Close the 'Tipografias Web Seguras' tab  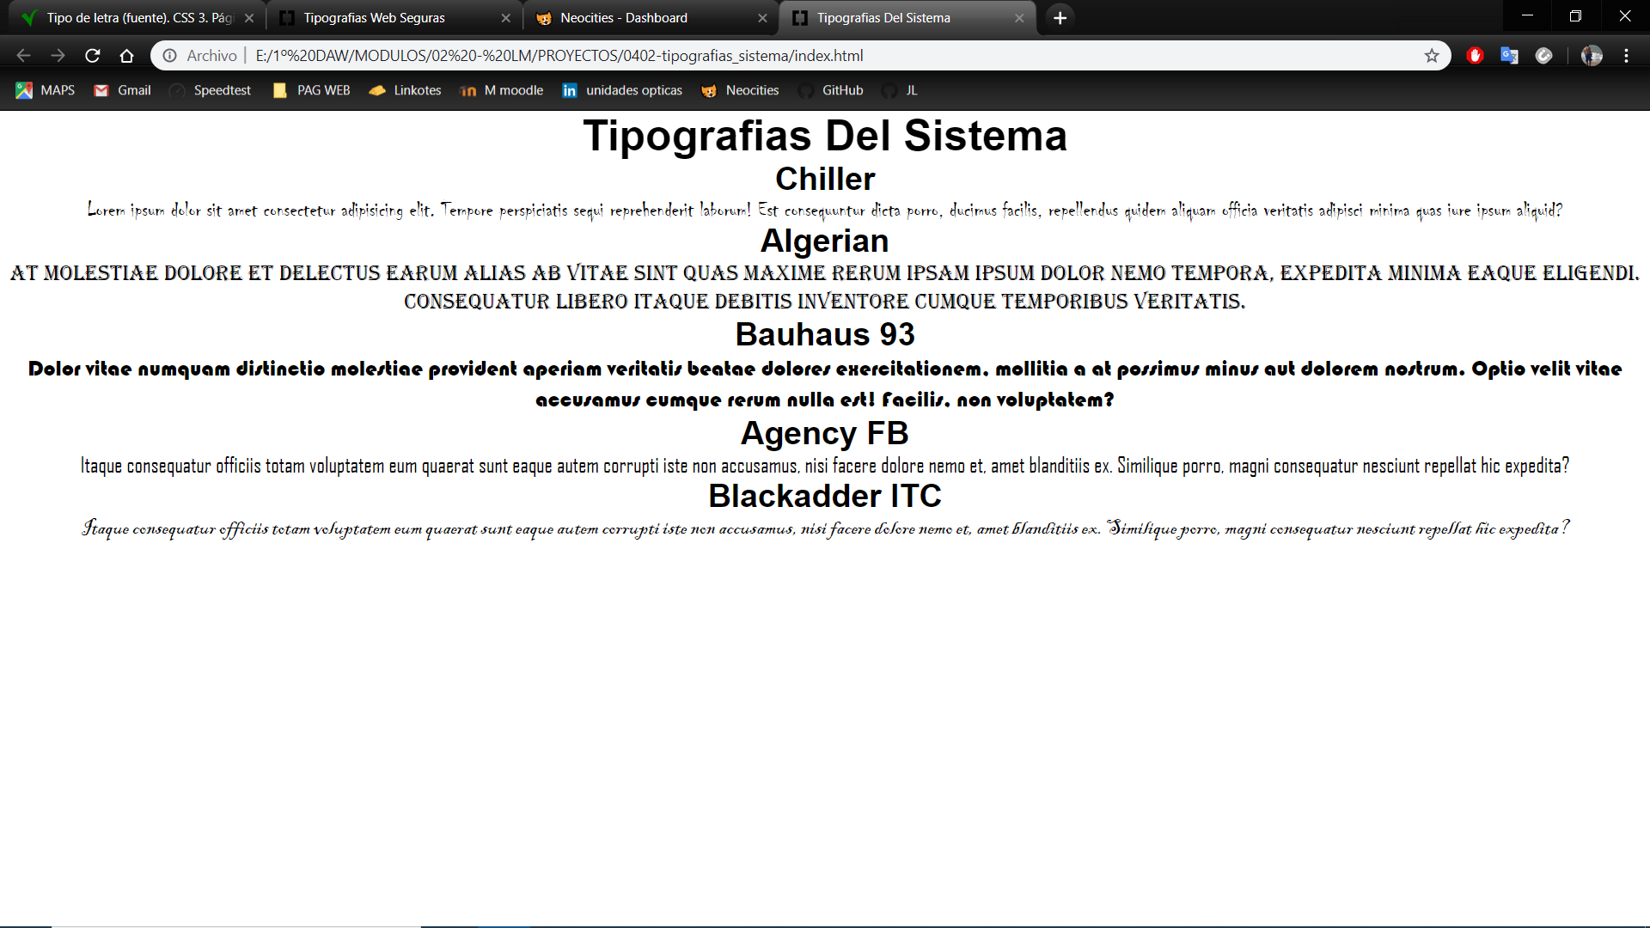pyautogui.click(x=506, y=18)
